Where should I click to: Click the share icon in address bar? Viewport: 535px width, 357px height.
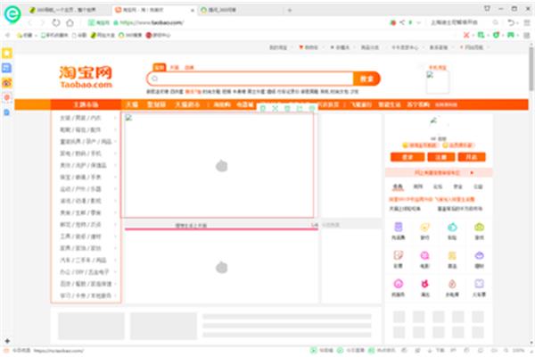[402, 22]
